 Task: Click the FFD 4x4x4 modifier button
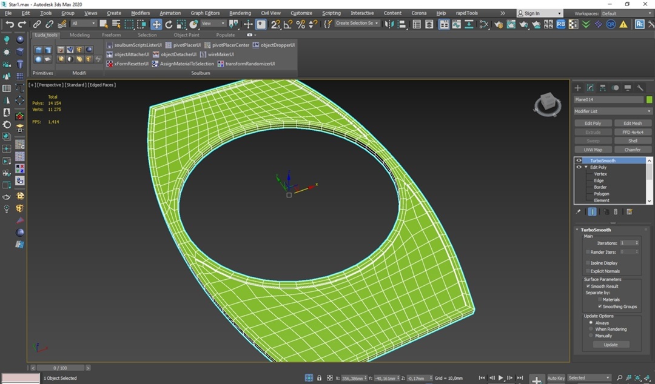pos(633,132)
